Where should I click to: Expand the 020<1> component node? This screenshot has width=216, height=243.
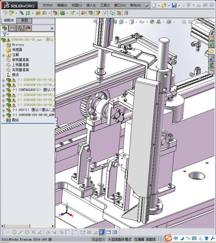[3, 110]
